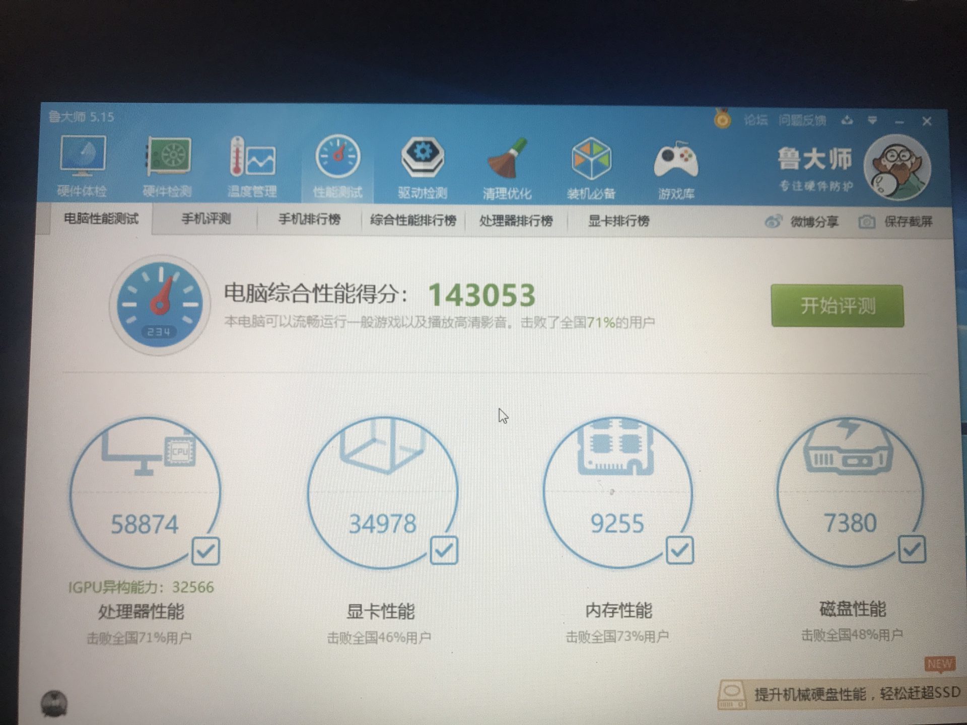Click the green 开始评测 button
The height and width of the screenshot is (725, 967).
pos(837,306)
